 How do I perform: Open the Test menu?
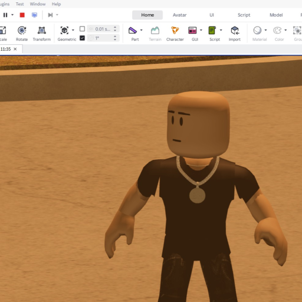(x=19, y=4)
